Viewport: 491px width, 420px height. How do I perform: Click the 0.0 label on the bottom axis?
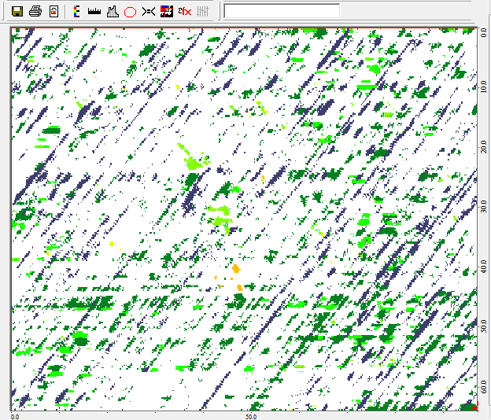pos(14,416)
